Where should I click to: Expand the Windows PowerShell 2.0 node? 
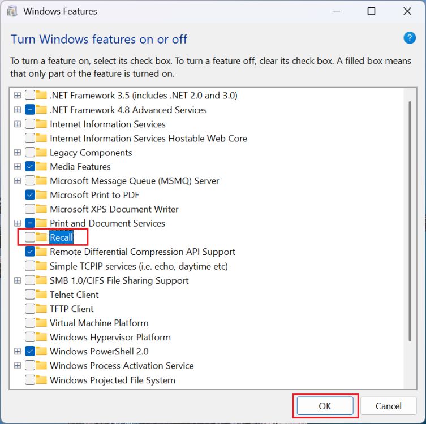coord(18,351)
